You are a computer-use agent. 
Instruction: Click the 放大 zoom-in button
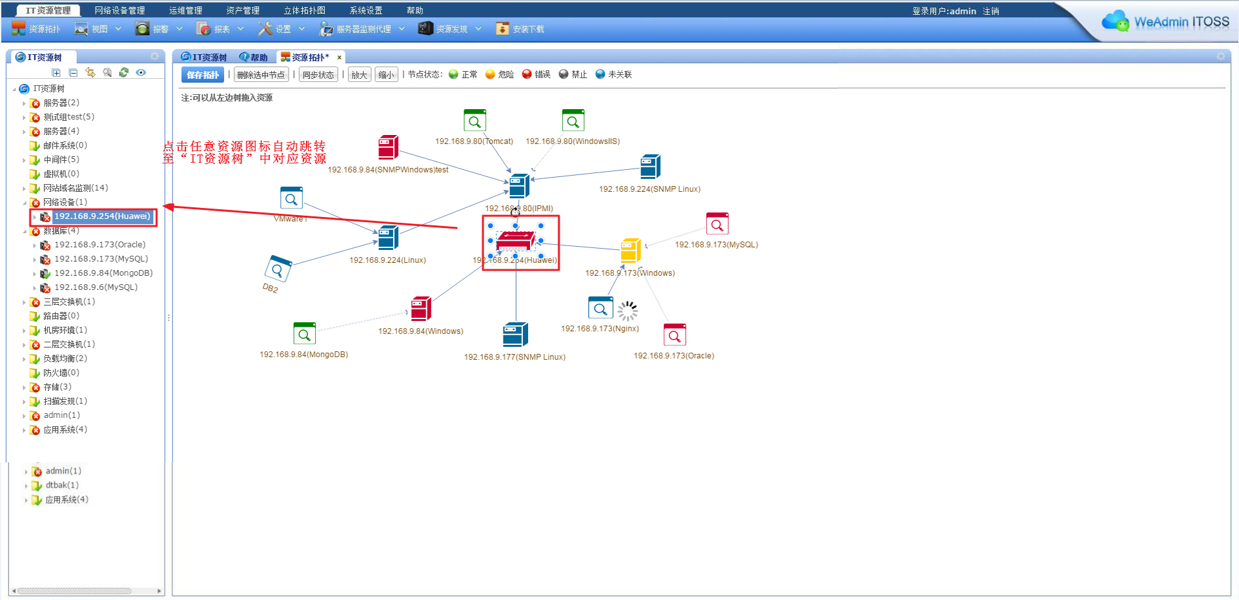359,75
